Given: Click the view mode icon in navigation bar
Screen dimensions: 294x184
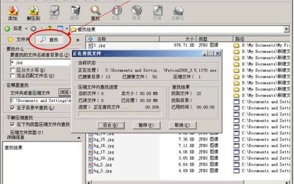Looking at the screenshot, I should point(60,29).
